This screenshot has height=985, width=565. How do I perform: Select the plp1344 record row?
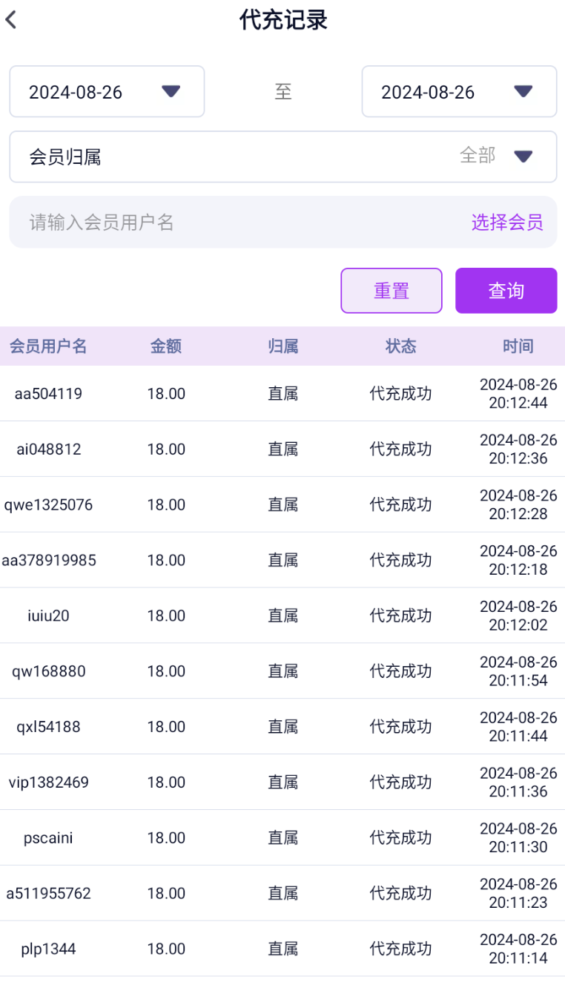[x=49, y=949]
